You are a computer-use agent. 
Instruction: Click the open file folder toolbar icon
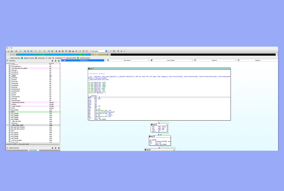pyautogui.click(x=8, y=51)
